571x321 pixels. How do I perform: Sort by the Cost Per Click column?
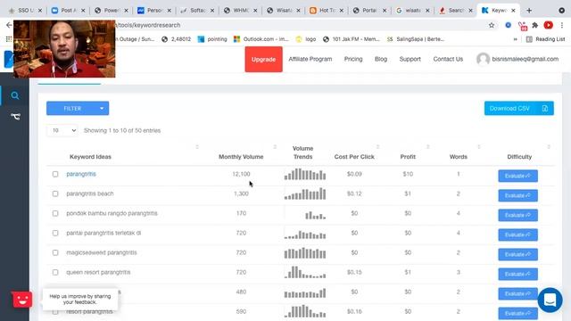point(377,146)
